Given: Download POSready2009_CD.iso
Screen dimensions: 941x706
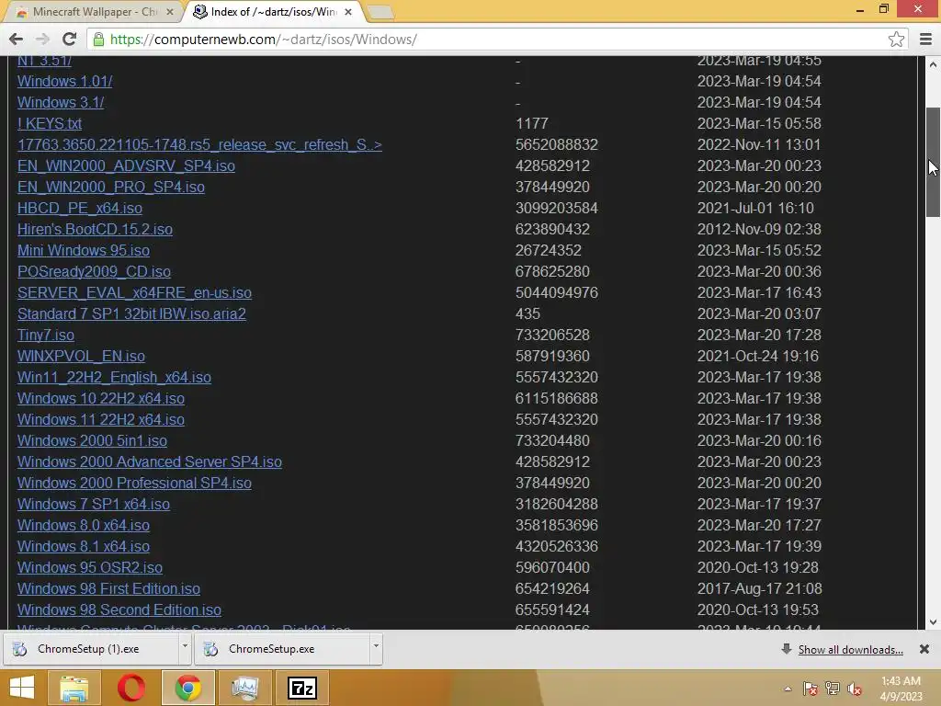Looking at the screenshot, I should pyautogui.click(x=95, y=271).
